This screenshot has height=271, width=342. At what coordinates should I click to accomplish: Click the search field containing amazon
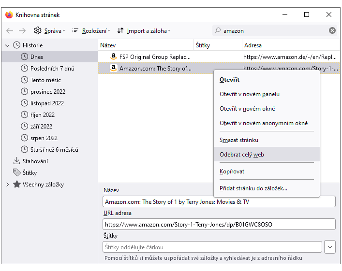(x=275, y=30)
